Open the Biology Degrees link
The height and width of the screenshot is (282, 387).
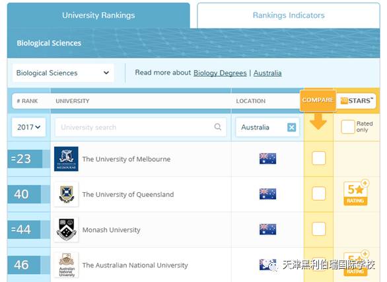point(220,73)
